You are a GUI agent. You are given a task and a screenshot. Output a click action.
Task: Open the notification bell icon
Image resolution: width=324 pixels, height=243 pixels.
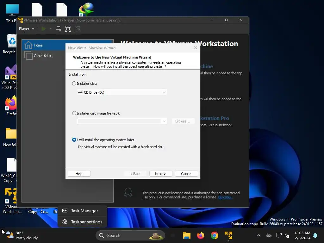click(315, 235)
